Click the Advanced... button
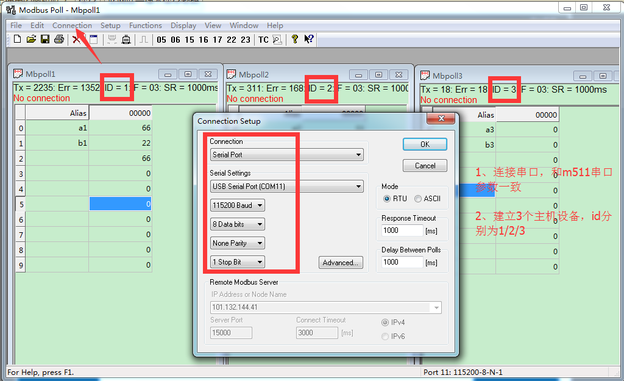The width and height of the screenshot is (624, 381). coord(341,263)
